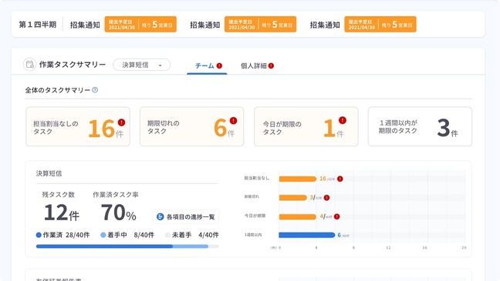The height and width of the screenshot is (281, 500).
Task: Click alert icon on 期限切れ 6件 card
Action: (234, 121)
